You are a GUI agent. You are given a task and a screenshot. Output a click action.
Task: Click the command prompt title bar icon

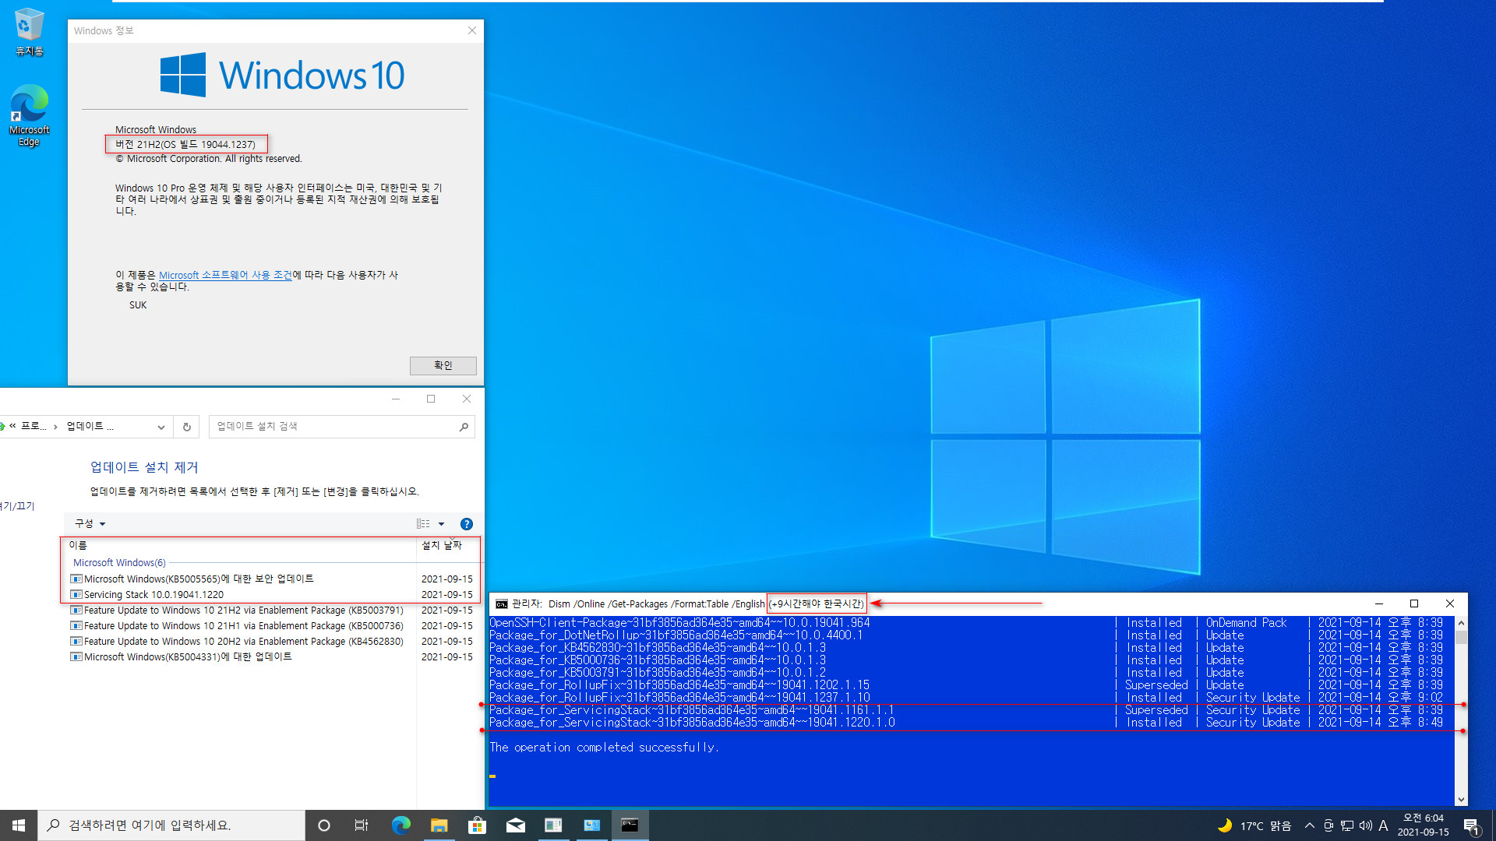click(502, 603)
